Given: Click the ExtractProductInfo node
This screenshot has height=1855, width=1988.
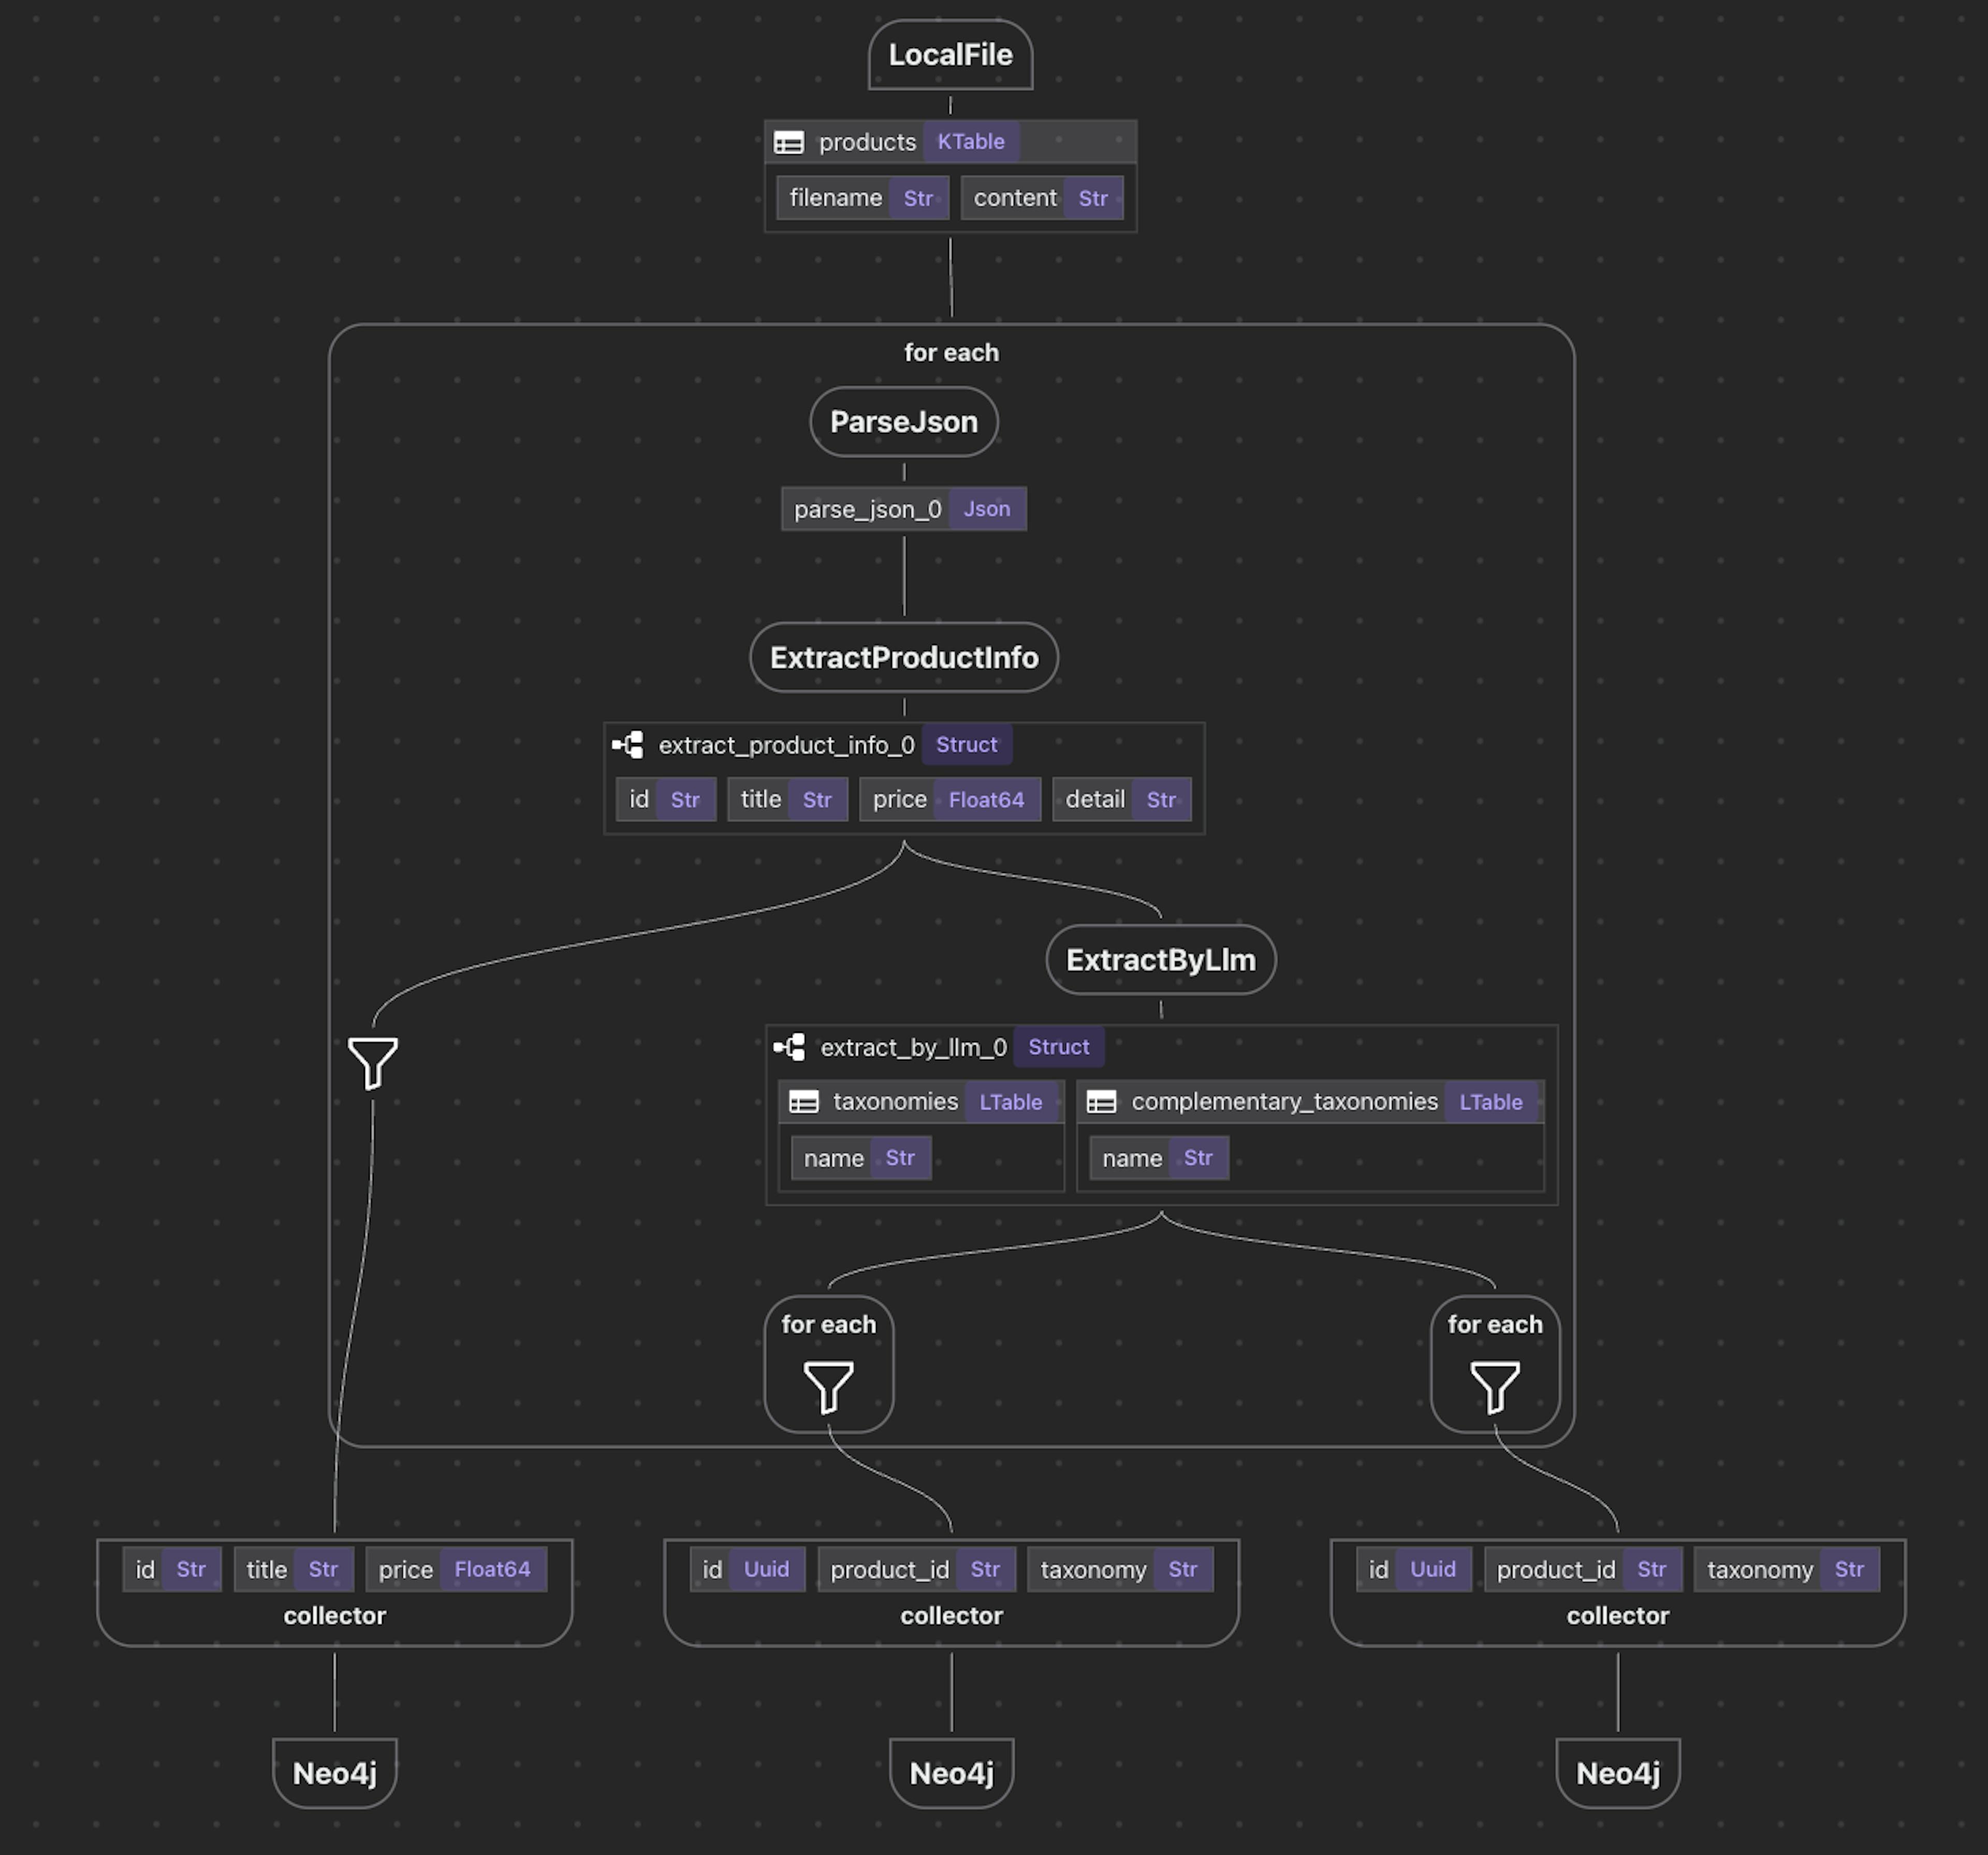Looking at the screenshot, I should [x=904, y=658].
